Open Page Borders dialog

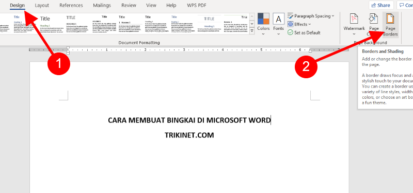[x=390, y=25]
